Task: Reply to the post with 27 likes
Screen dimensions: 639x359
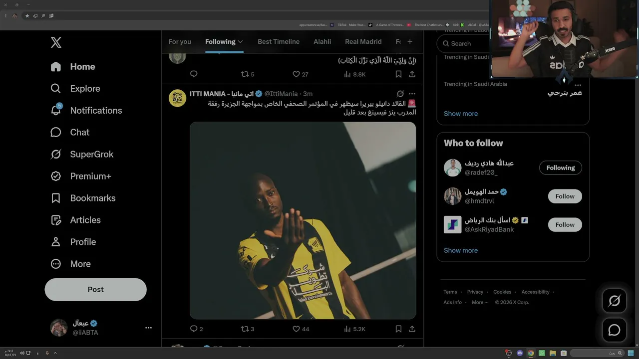Action: click(194, 74)
